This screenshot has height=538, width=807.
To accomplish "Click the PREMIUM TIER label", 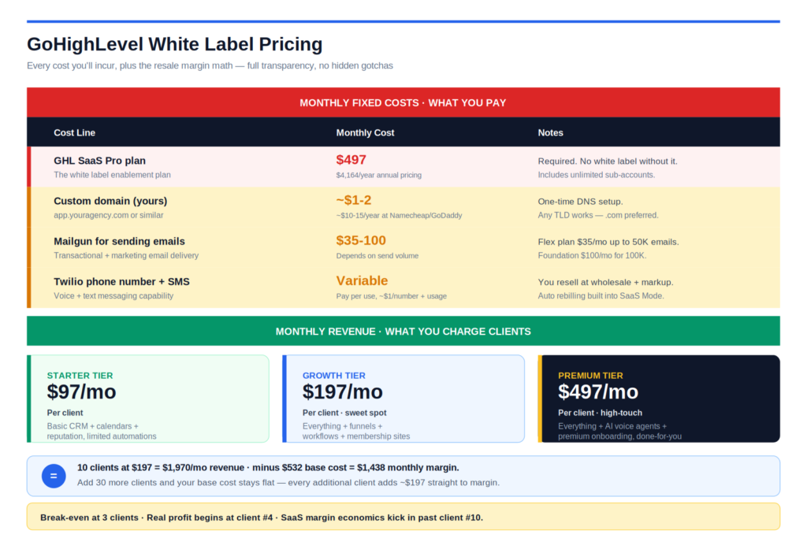I will (590, 376).
